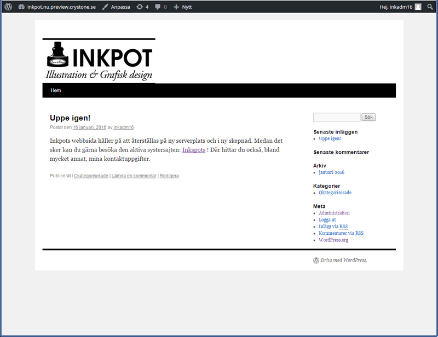
Task: Click the Redigera edit link
Action: (169, 176)
